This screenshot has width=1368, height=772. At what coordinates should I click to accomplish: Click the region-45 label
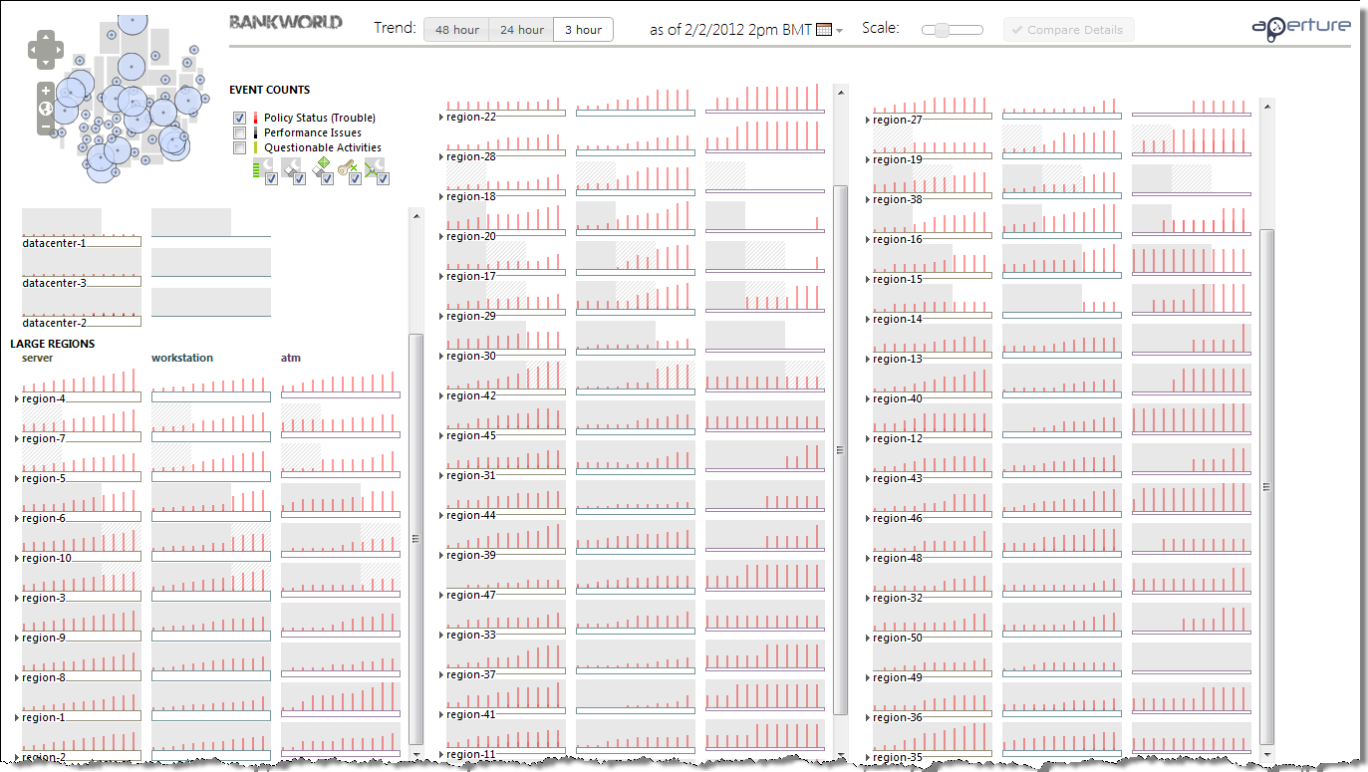pos(471,435)
